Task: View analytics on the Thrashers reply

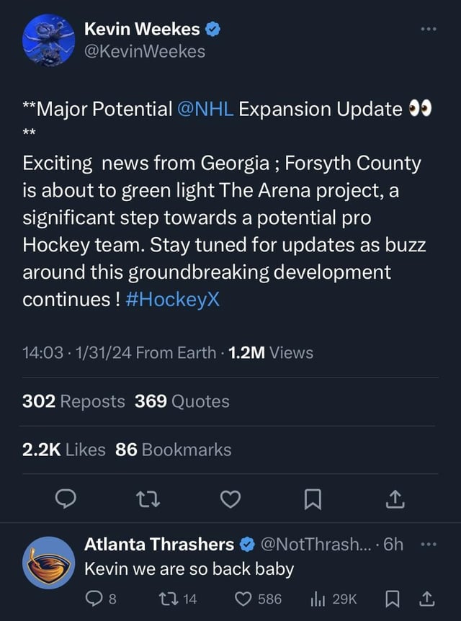Action: point(334,599)
